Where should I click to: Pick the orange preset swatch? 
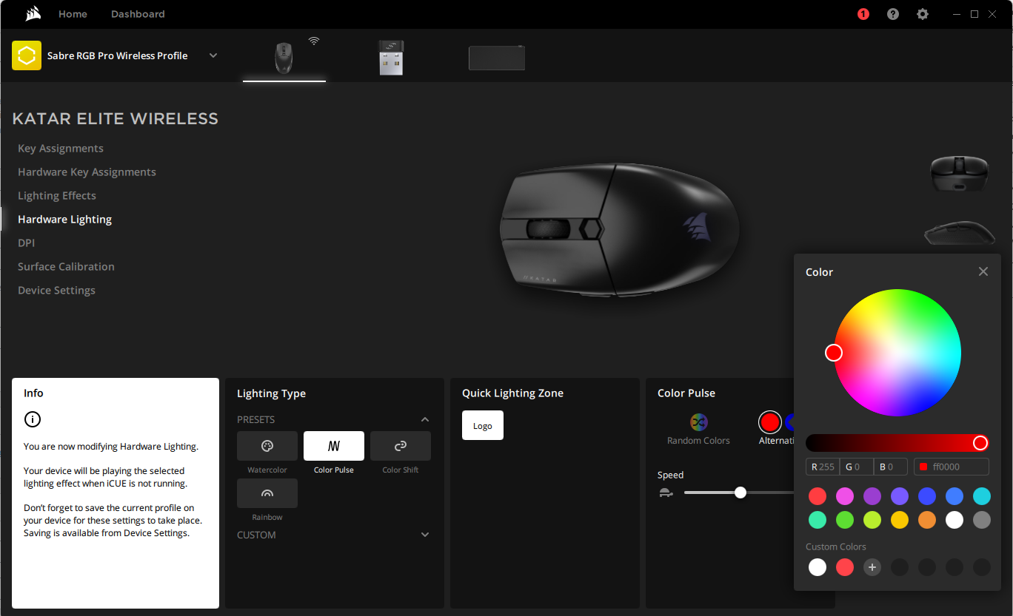click(927, 520)
